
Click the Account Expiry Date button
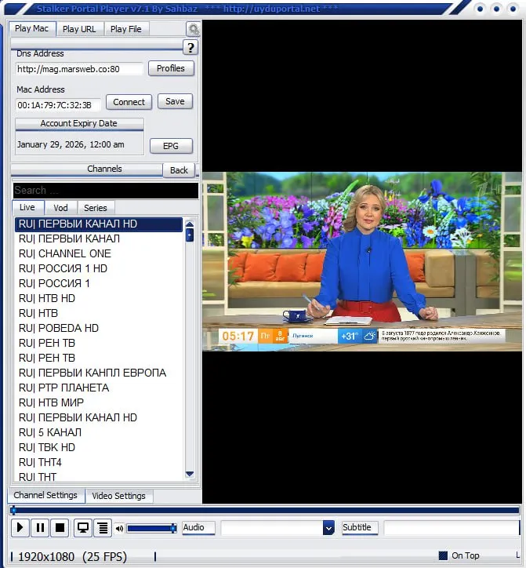[x=79, y=123]
